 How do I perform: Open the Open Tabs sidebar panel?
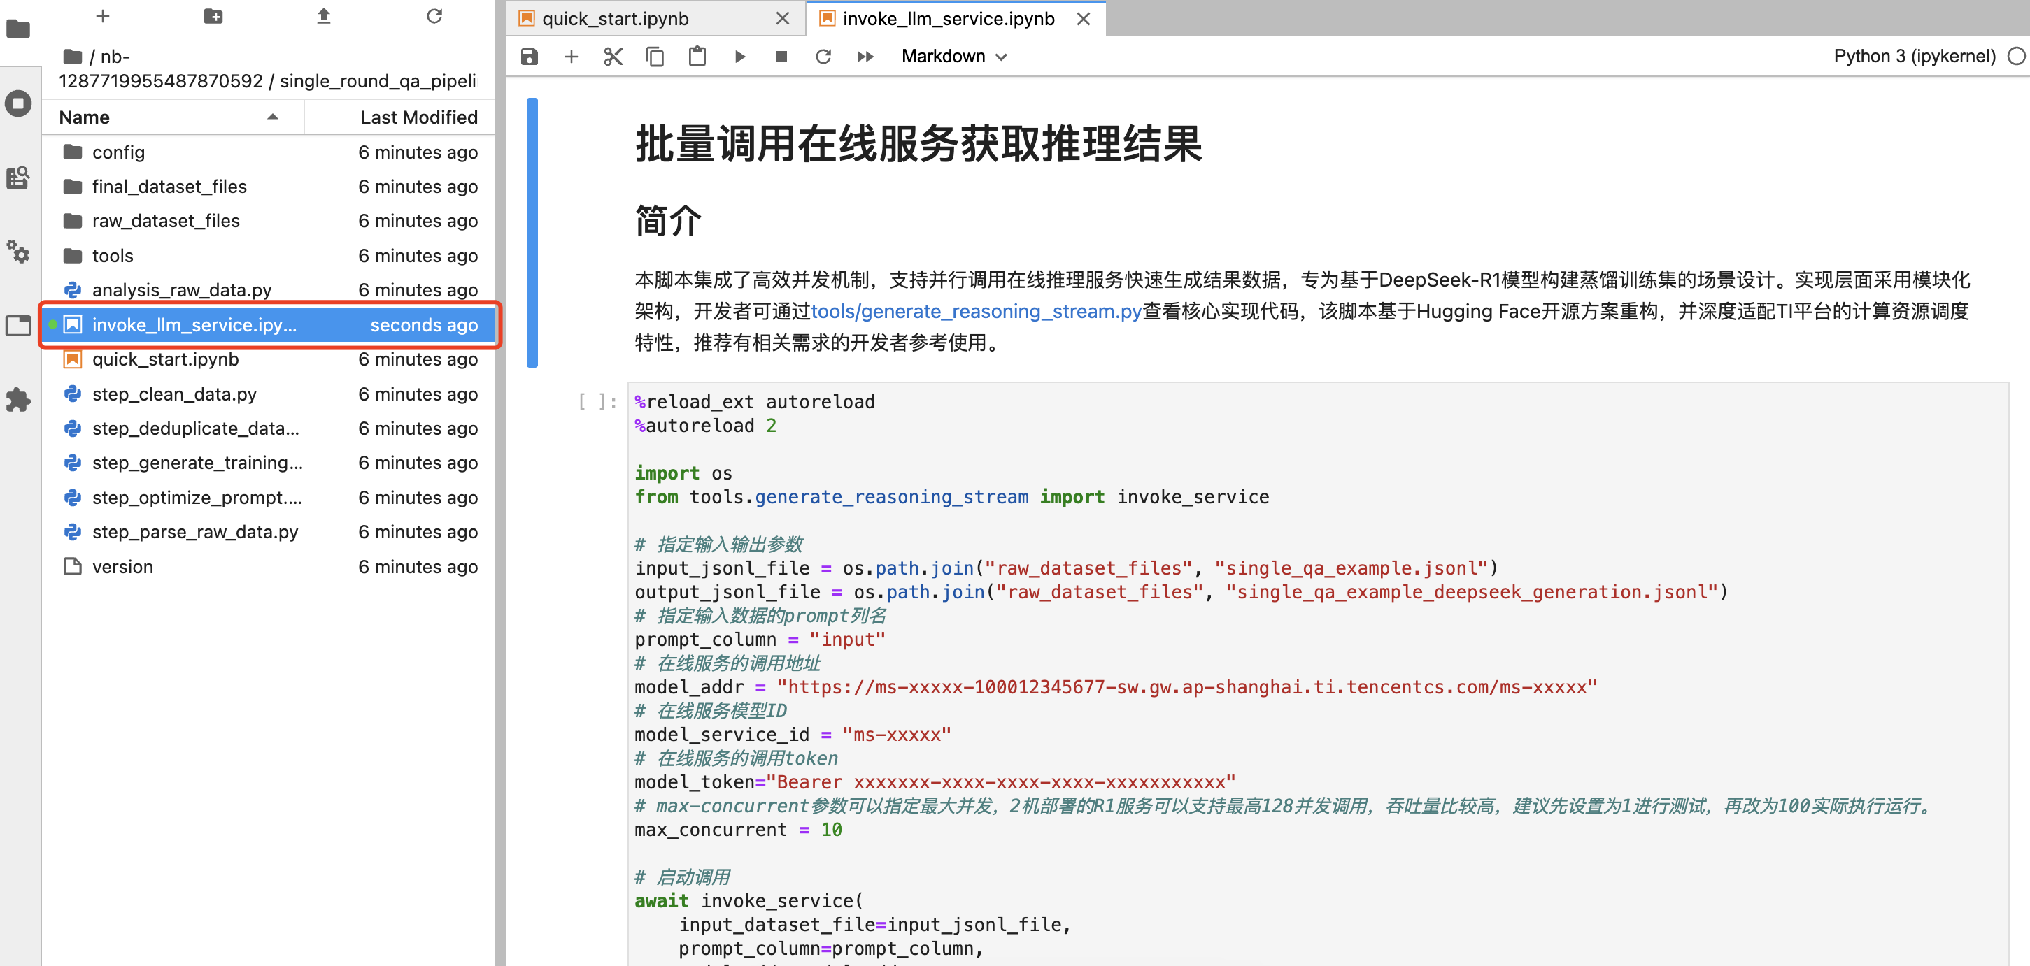[x=18, y=325]
